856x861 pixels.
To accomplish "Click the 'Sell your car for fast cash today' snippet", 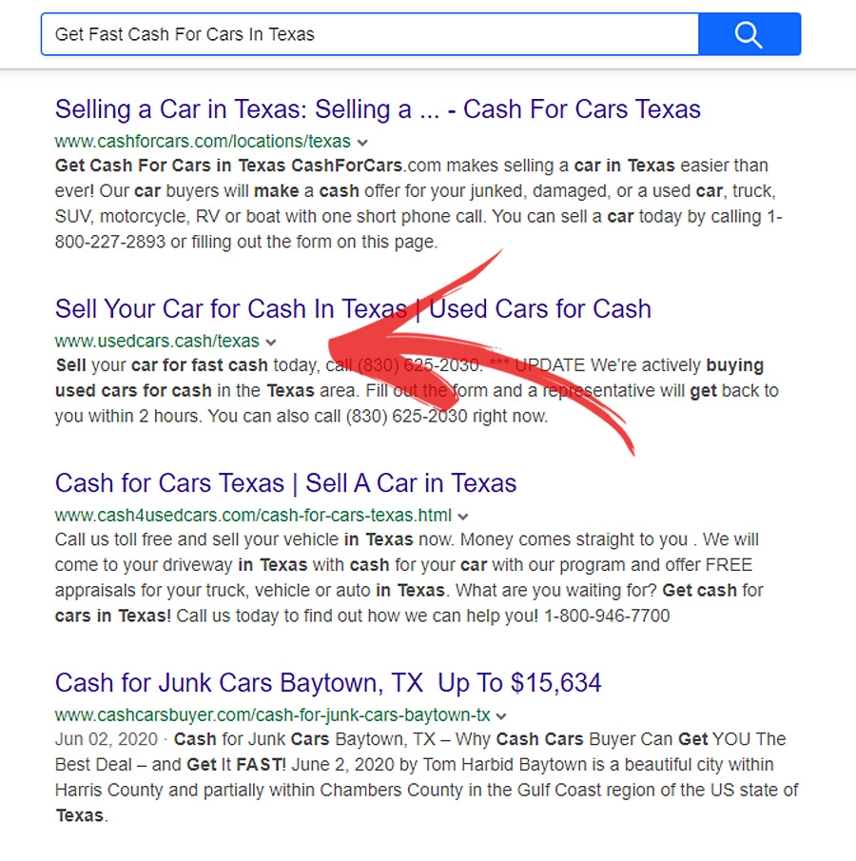I will (x=417, y=390).
